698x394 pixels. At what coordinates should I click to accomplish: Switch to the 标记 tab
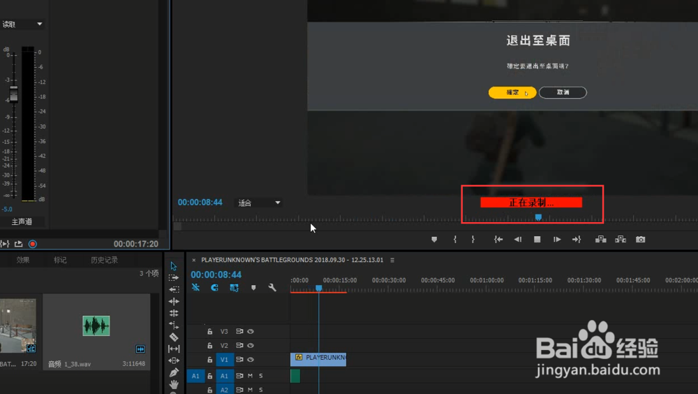tap(60, 260)
